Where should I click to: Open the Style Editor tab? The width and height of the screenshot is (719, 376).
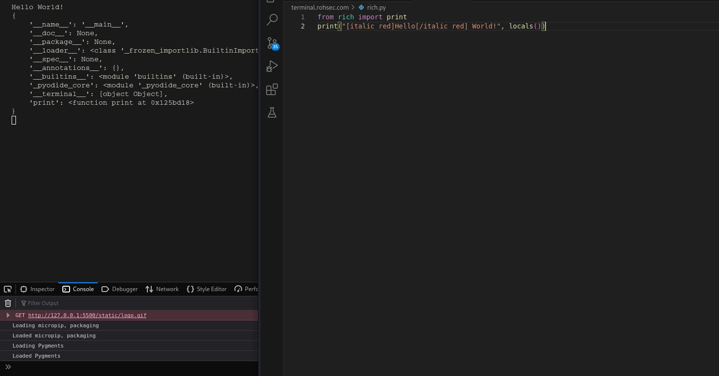(207, 289)
